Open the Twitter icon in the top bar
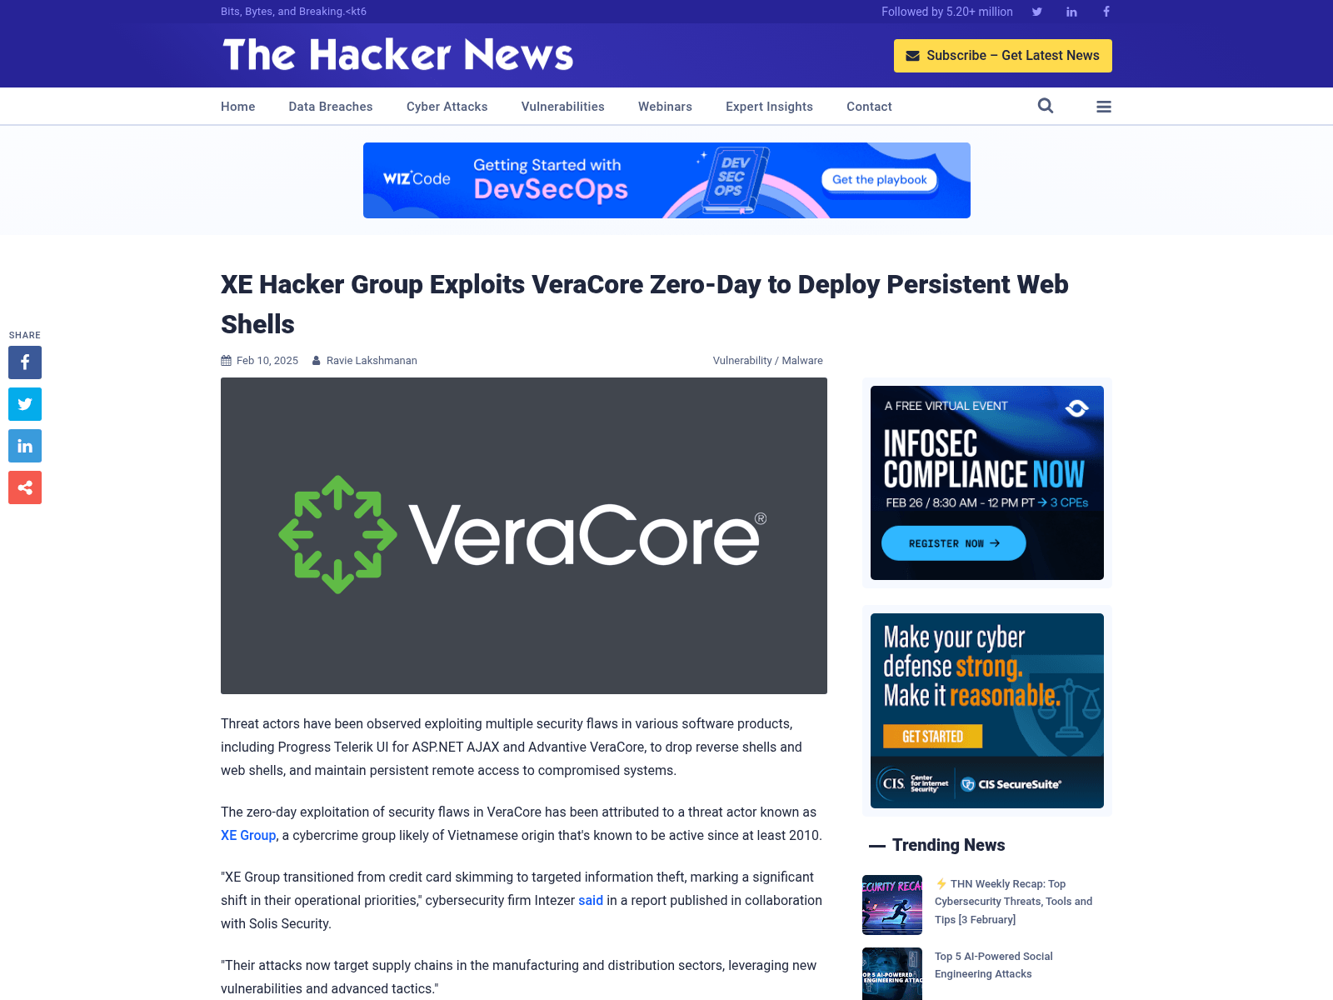Viewport: 1333px width, 1000px height. coord(1037,12)
